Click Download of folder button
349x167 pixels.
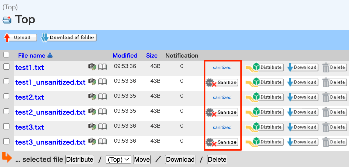(68, 38)
